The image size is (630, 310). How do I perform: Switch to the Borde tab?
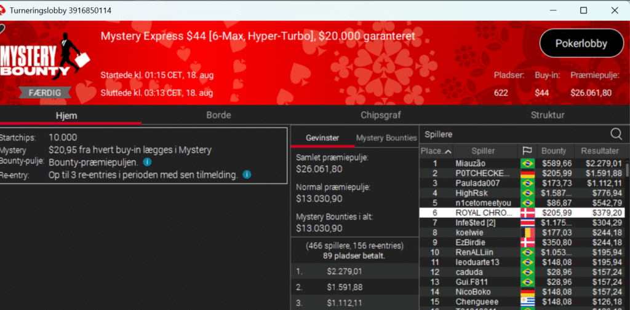click(218, 115)
